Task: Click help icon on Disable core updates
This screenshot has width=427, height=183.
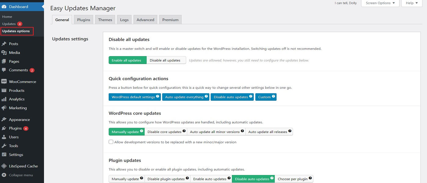Action: [184, 131]
